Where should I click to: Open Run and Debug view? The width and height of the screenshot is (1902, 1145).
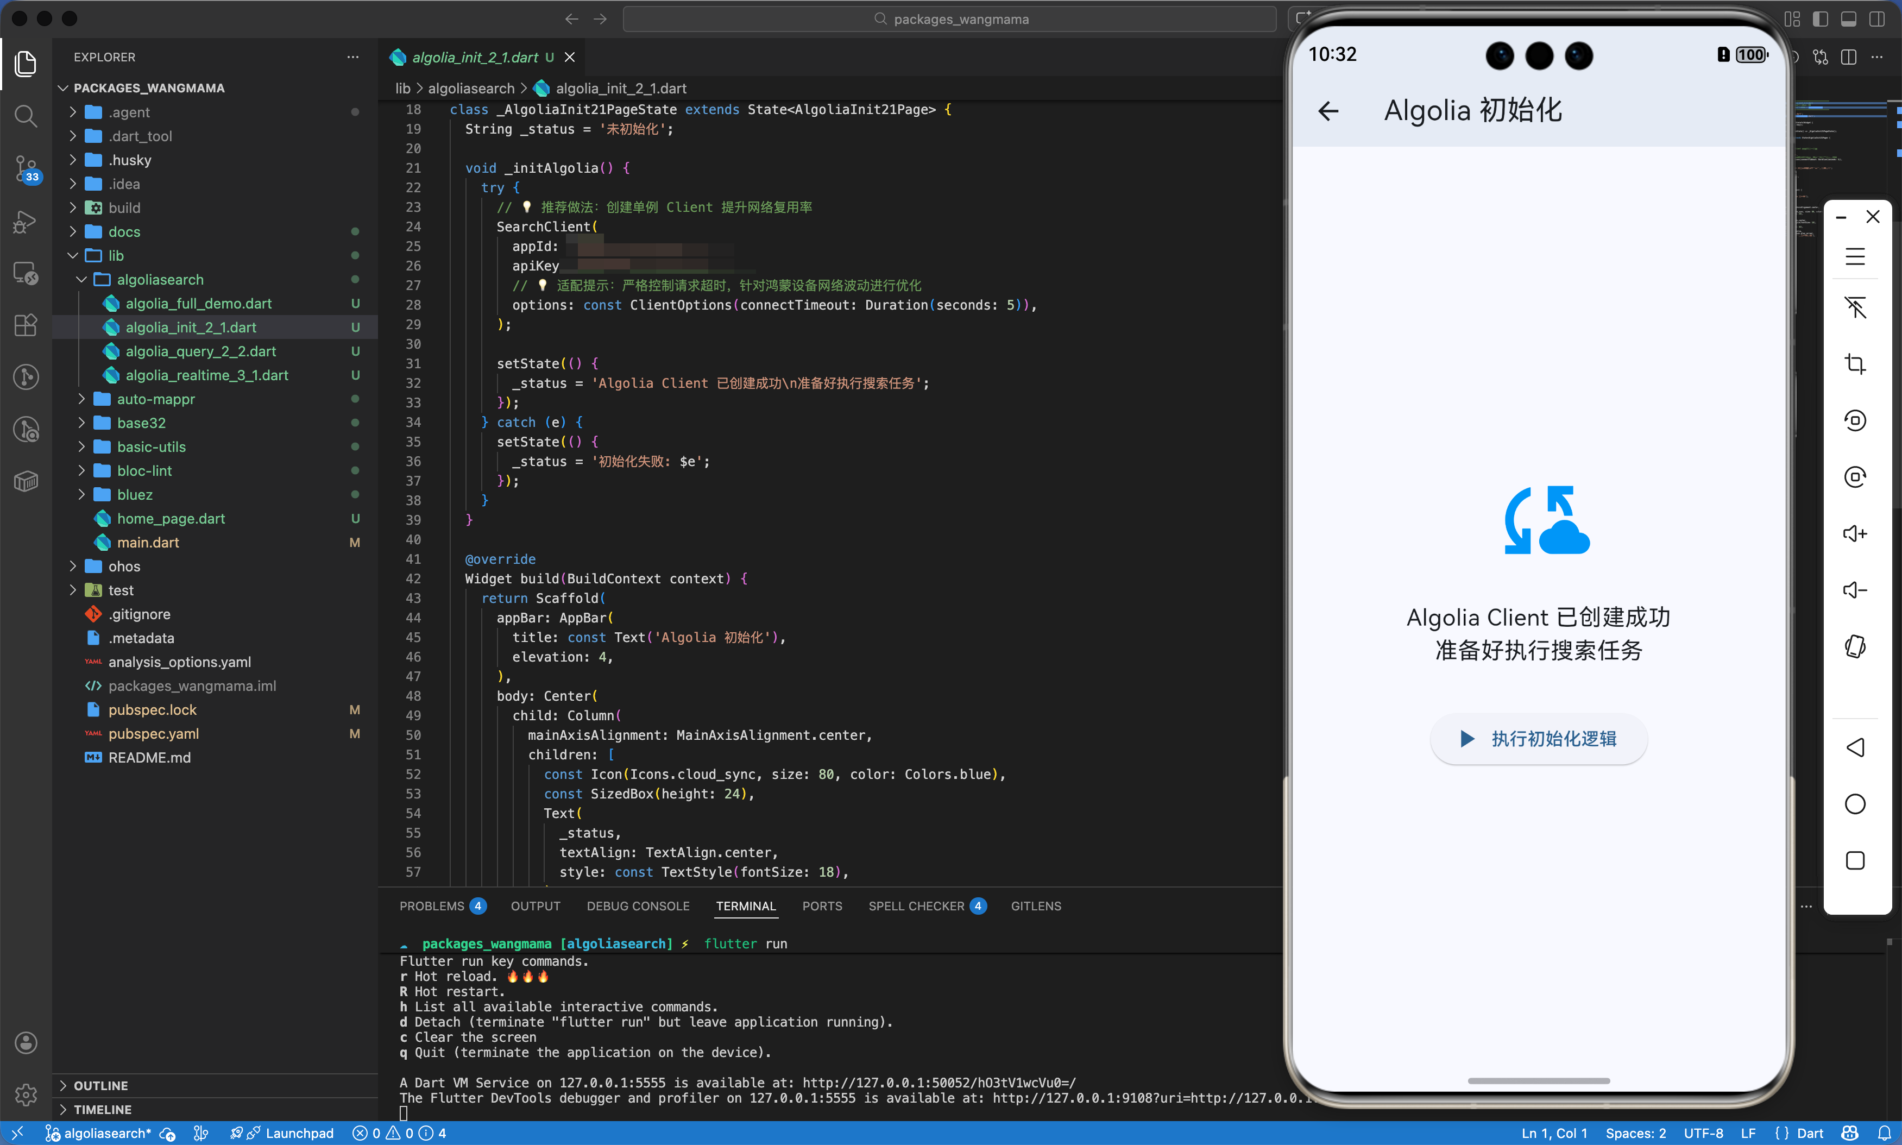point(26,222)
